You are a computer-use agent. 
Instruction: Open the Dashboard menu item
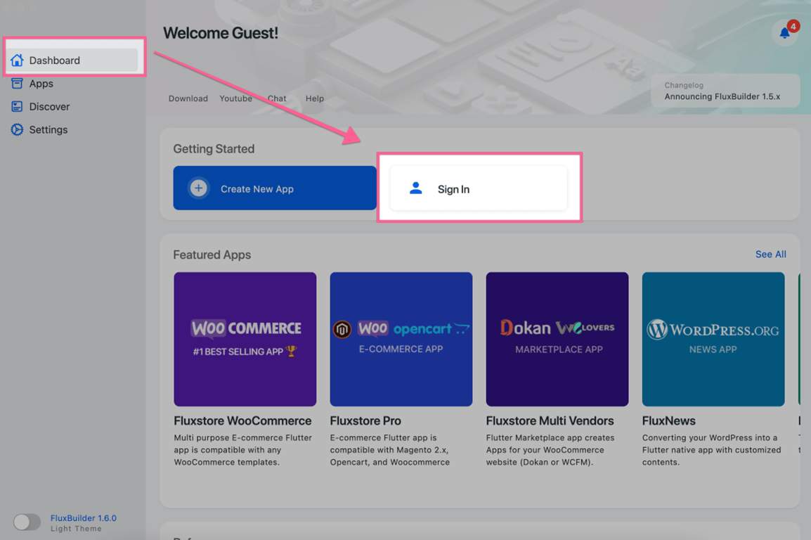coord(72,60)
